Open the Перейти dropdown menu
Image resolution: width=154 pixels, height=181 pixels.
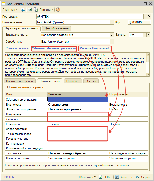(46, 10)
